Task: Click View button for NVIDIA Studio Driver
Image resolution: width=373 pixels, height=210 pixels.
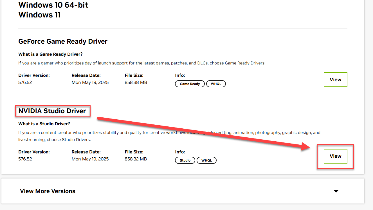Action: (335, 156)
